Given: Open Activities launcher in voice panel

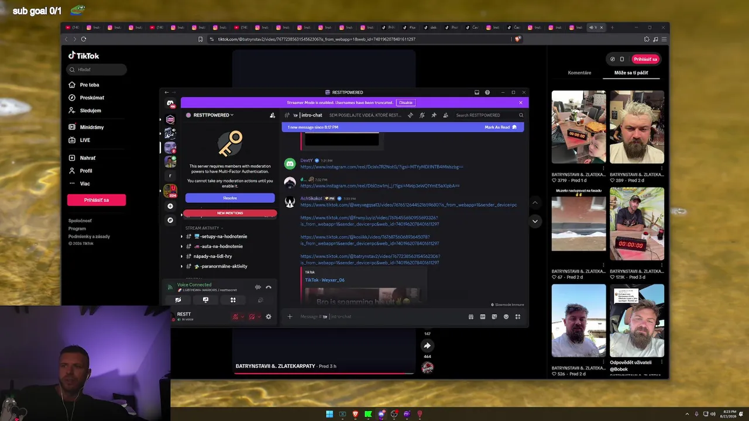Looking at the screenshot, I should pos(233,300).
